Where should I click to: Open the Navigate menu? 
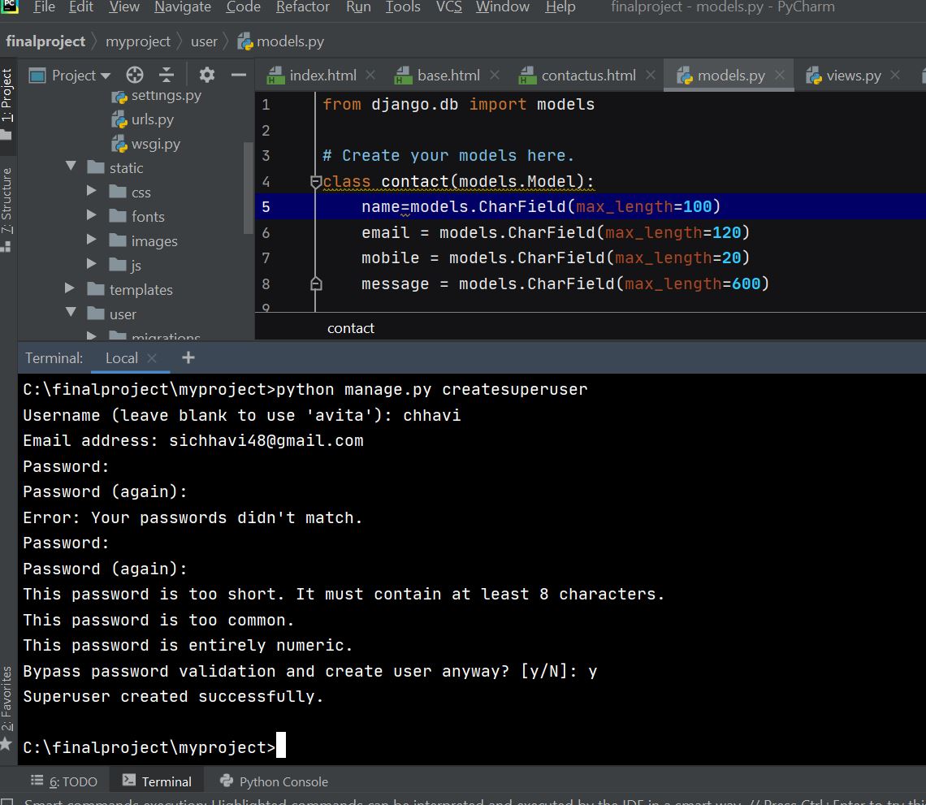(x=183, y=7)
